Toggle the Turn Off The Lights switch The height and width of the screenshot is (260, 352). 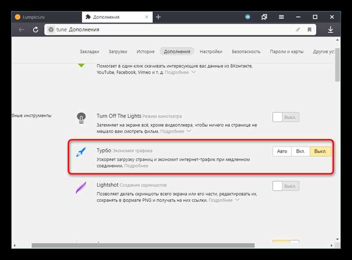click(x=286, y=117)
